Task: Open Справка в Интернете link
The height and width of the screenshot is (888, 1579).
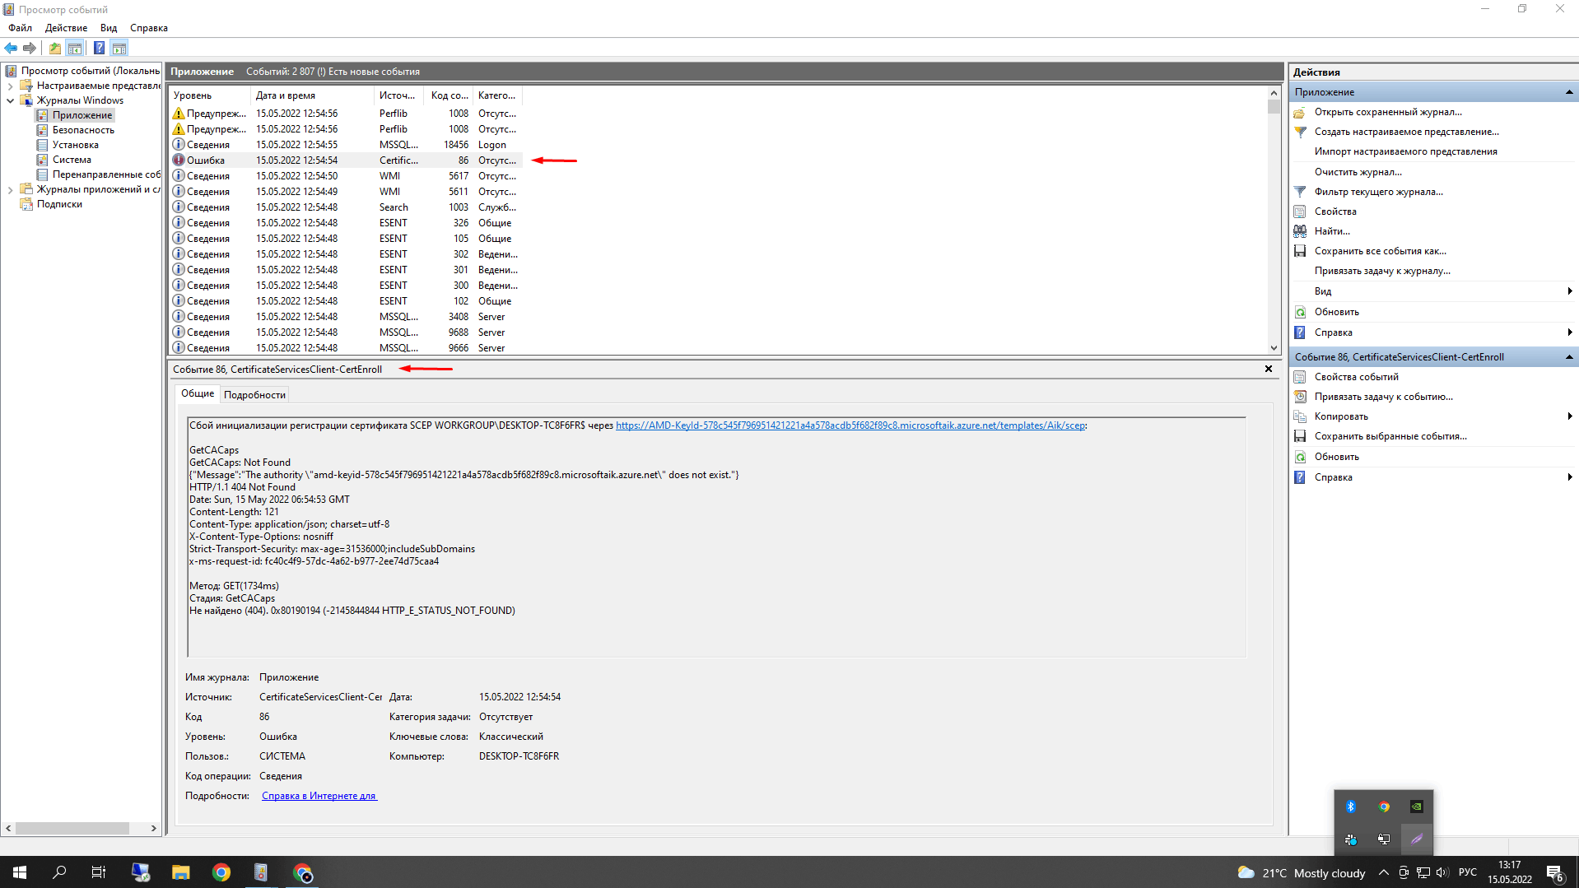Action: pyautogui.click(x=319, y=796)
